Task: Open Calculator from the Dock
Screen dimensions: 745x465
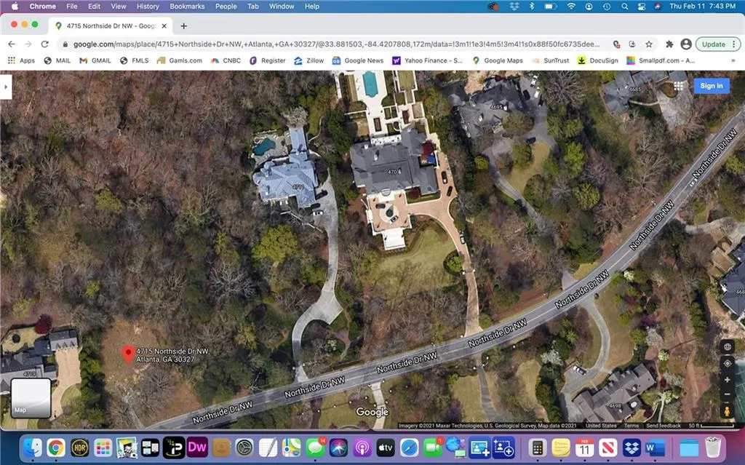Action: pyautogui.click(x=538, y=448)
